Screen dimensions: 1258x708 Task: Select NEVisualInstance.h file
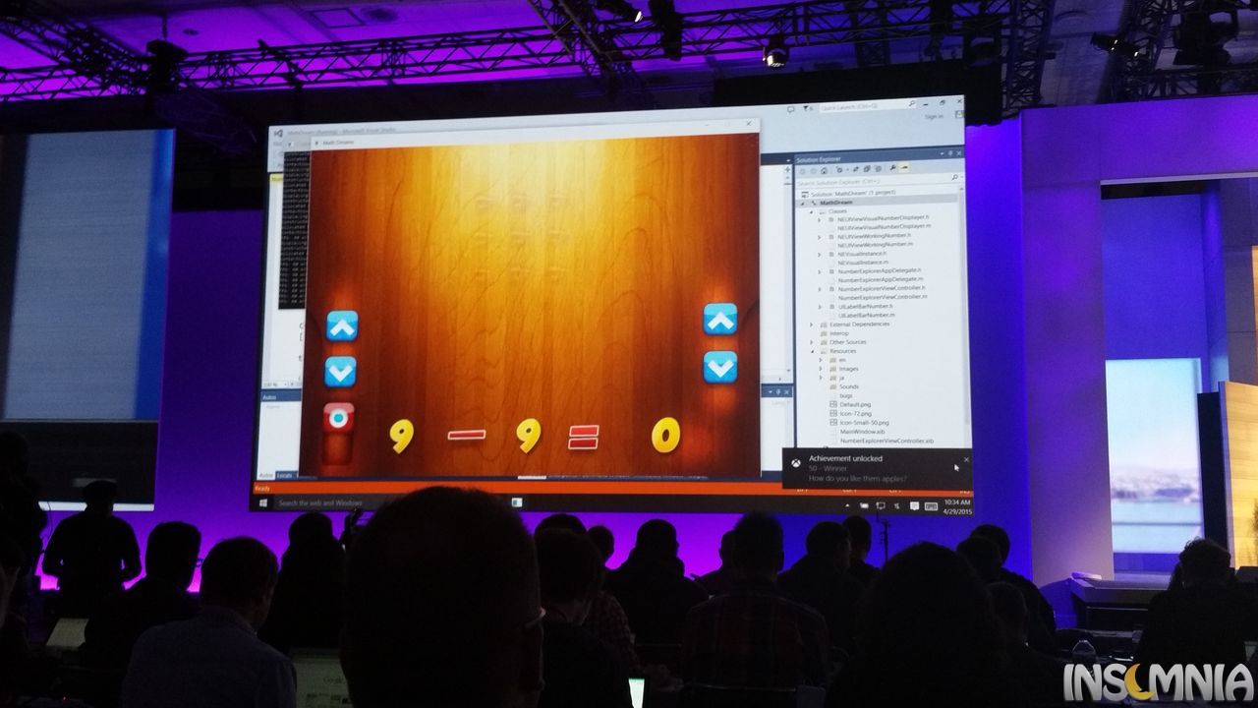[x=862, y=254]
